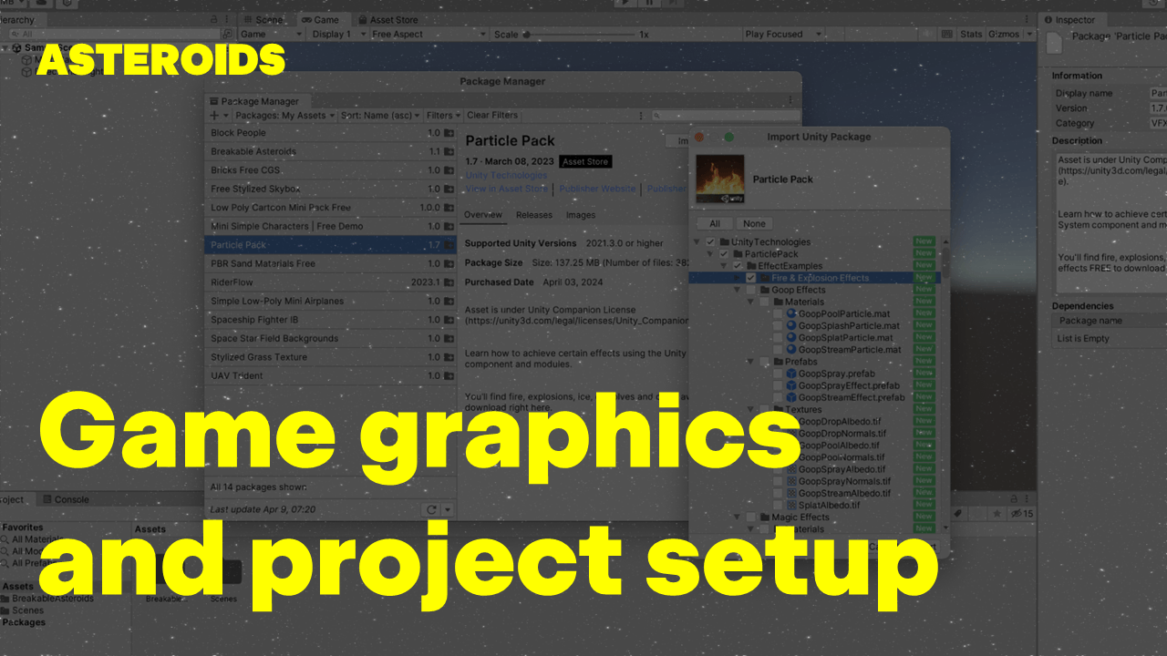Open View in Asset Store link
Image resolution: width=1167 pixels, height=656 pixels.
click(507, 189)
